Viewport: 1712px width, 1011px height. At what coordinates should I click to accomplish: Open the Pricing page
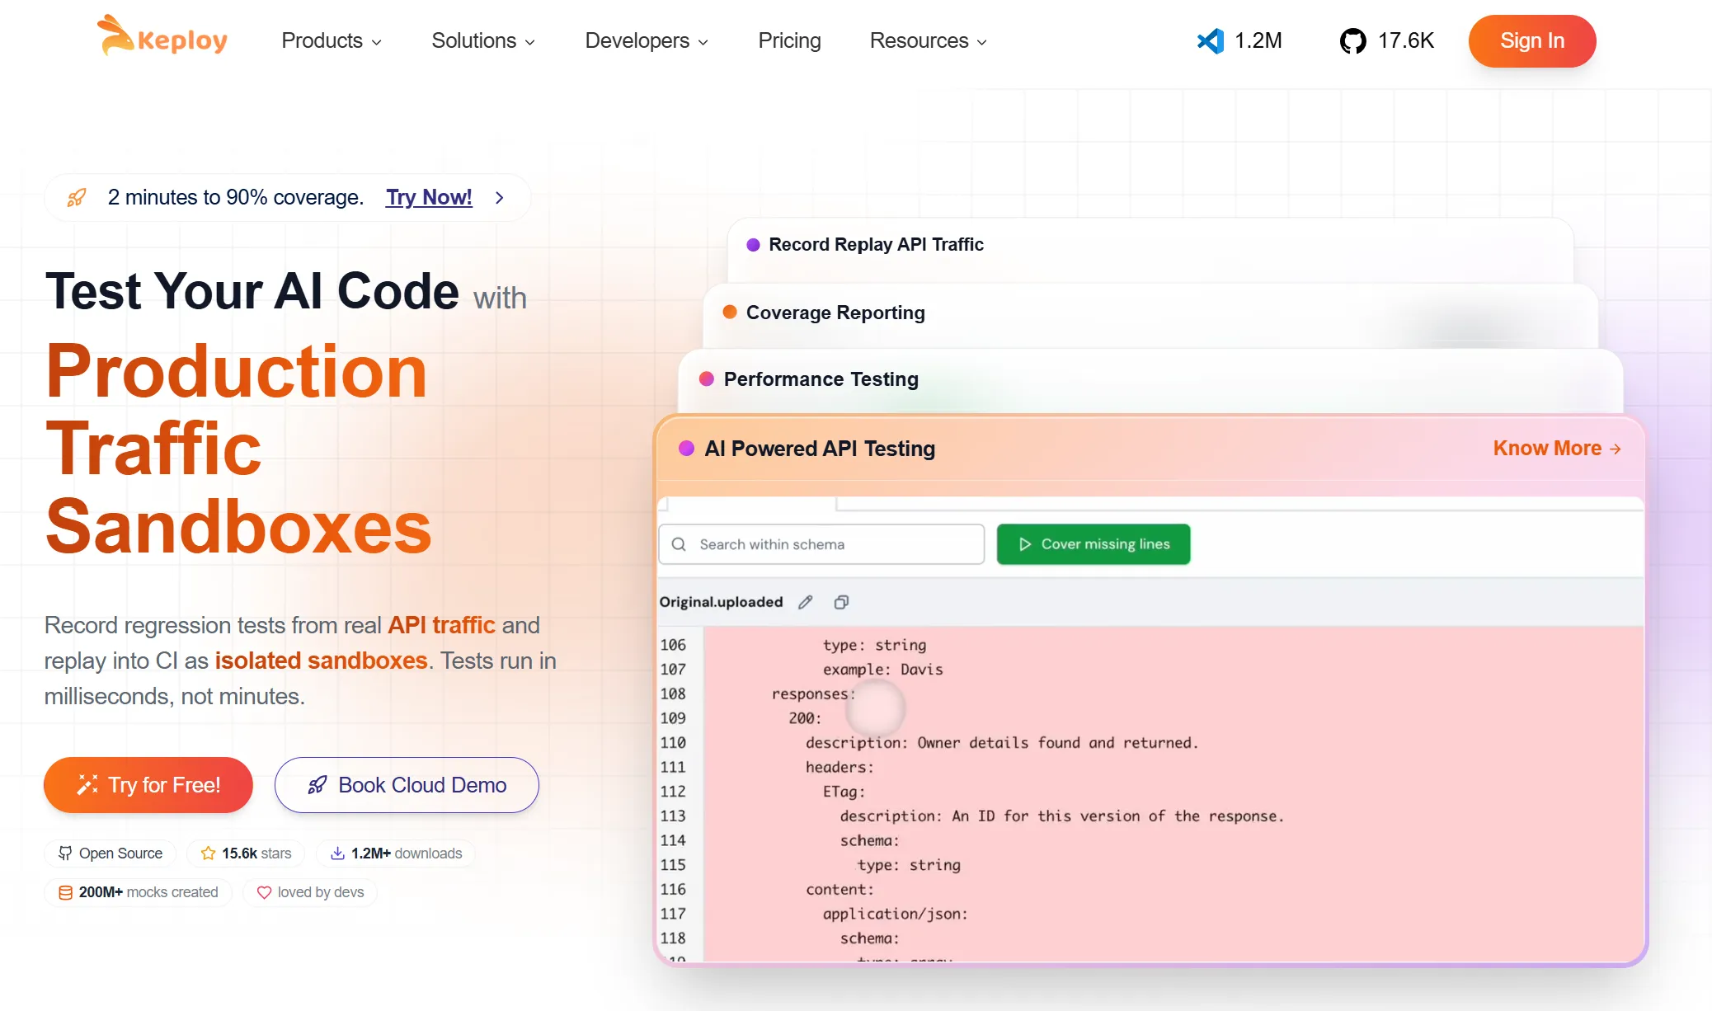point(789,40)
